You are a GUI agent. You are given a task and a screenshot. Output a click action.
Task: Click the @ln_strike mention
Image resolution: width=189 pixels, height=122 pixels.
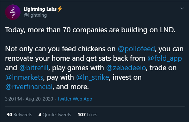[93, 77]
